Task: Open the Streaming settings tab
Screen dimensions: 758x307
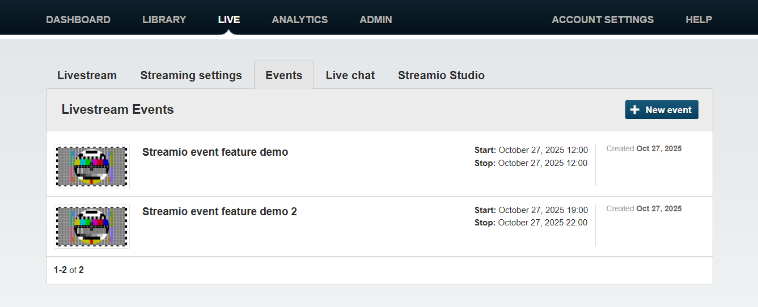Action: coord(191,75)
